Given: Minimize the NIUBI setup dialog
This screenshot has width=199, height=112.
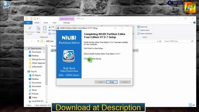Looking at the screenshot, I should [115, 28].
